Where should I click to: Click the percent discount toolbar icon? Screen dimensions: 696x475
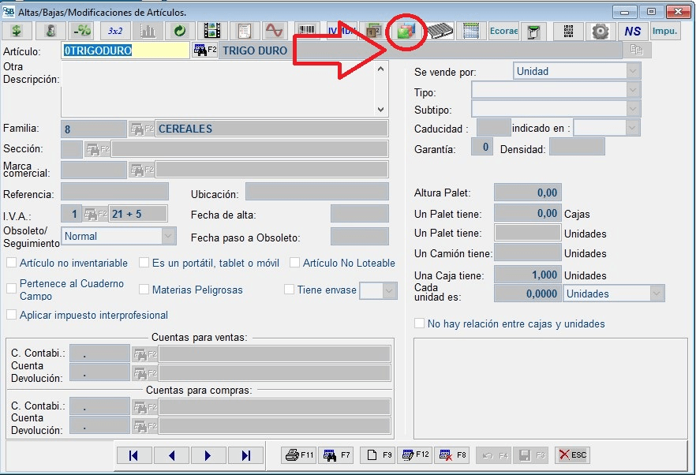[82, 31]
